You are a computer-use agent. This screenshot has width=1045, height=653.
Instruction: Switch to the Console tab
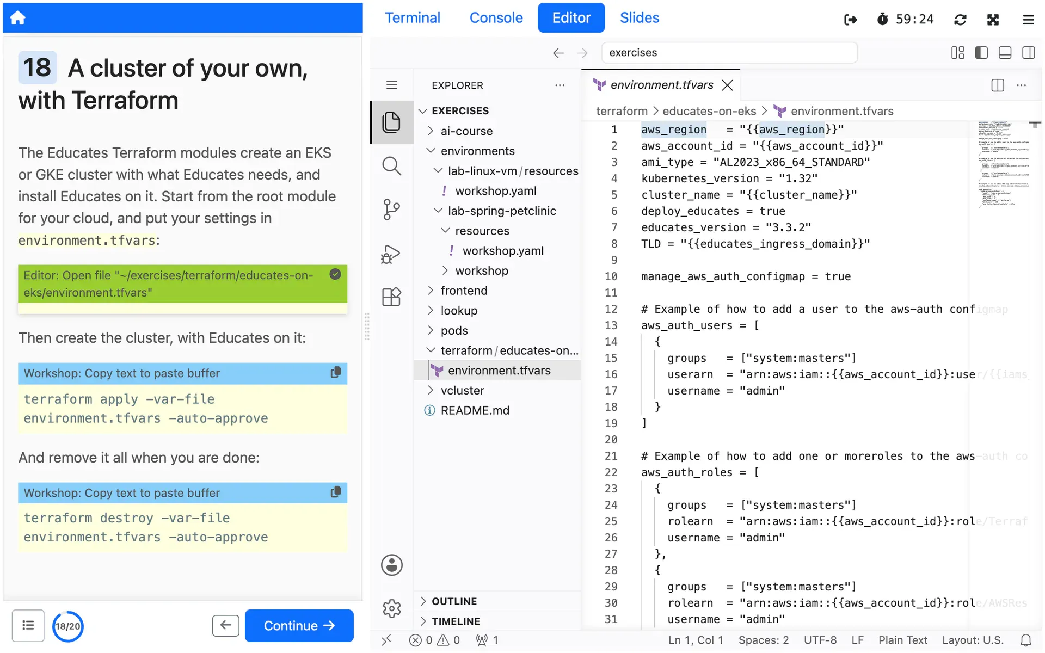tap(496, 18)
